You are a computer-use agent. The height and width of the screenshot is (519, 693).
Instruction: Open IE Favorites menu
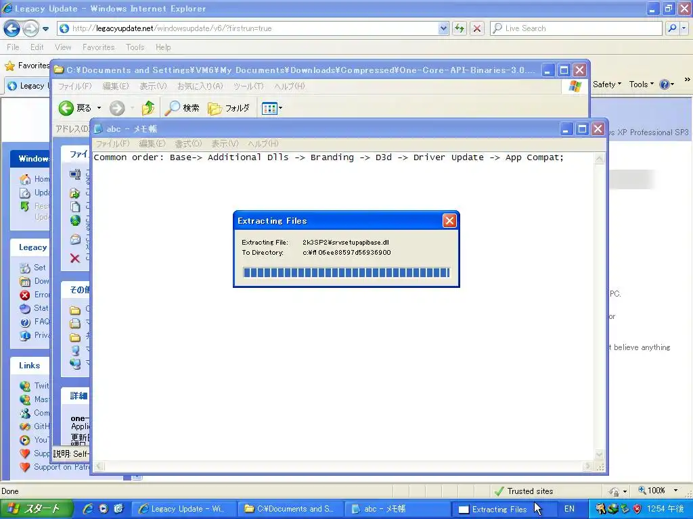pos(98,47)
